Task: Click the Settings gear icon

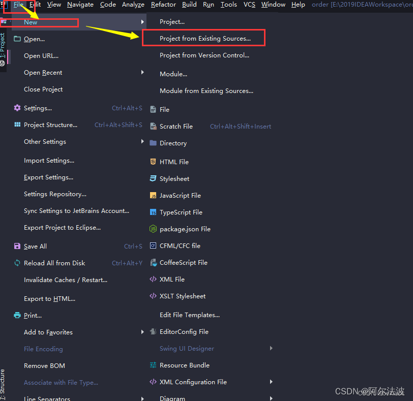Action: pos(17,108)
